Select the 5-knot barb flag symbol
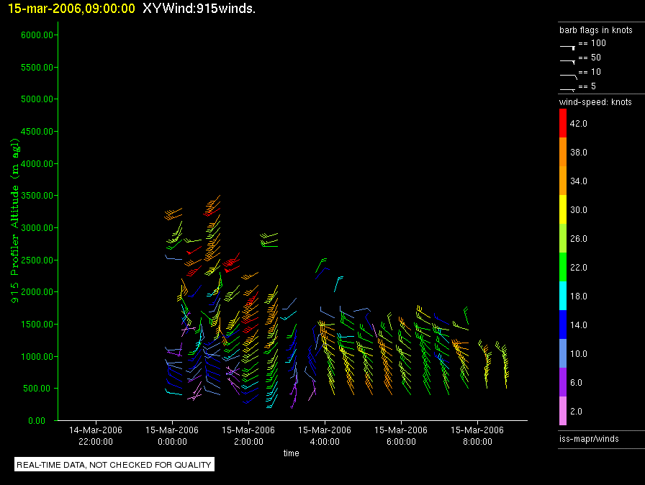The height and width of the screenshot is (485, 645). coord(568,88)
